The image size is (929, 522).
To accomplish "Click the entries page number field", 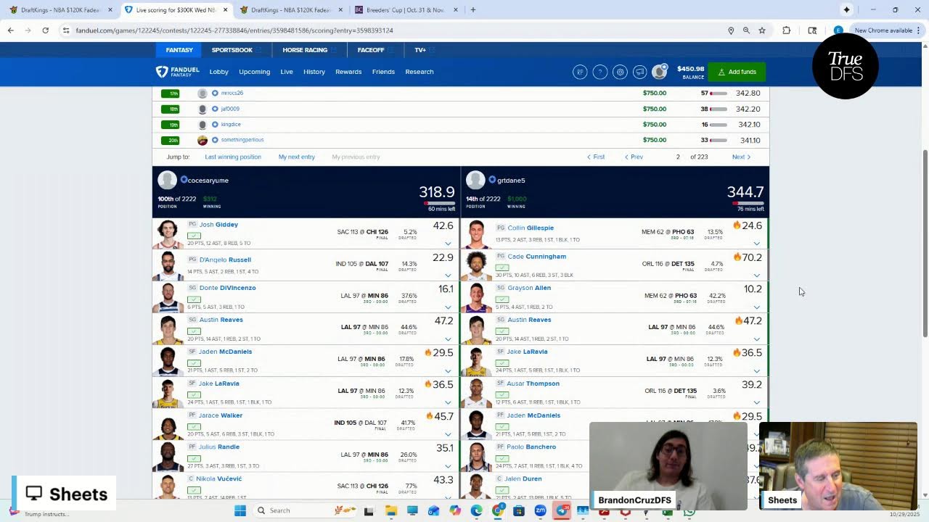I will [x=678, y=157].
